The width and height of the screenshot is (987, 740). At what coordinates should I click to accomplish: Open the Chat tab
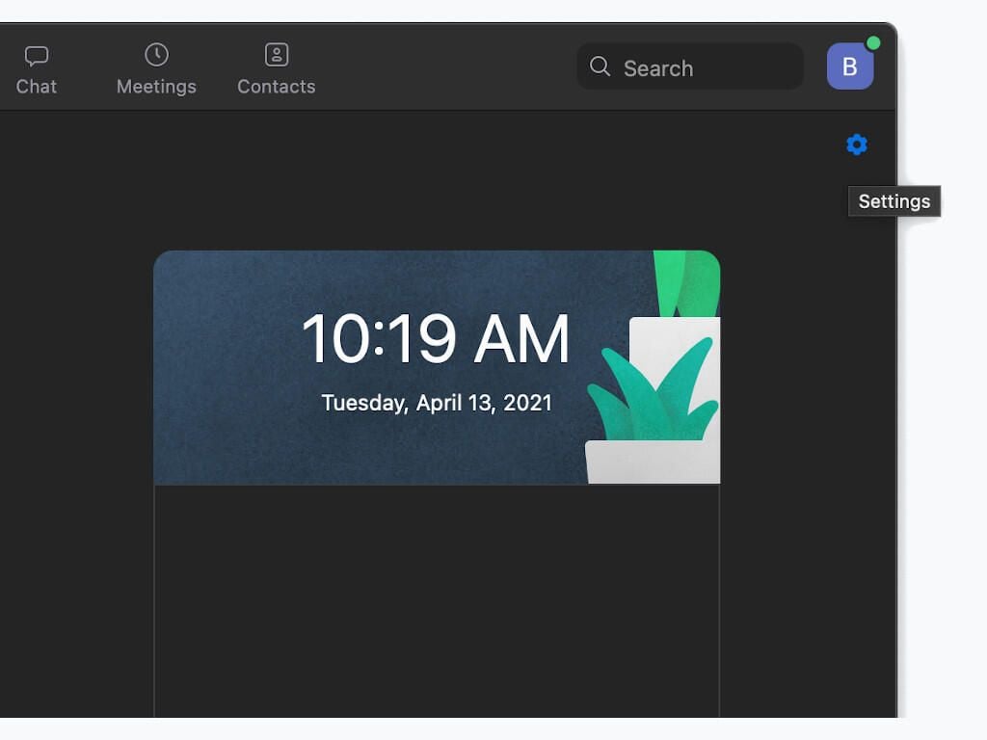36,69
